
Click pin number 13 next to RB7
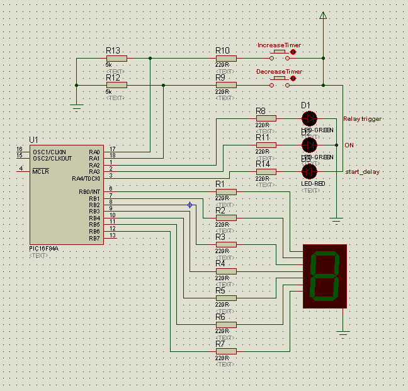(x=113, y=235)
